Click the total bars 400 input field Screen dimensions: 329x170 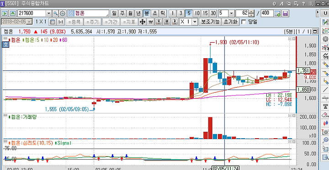pos(267,13)
